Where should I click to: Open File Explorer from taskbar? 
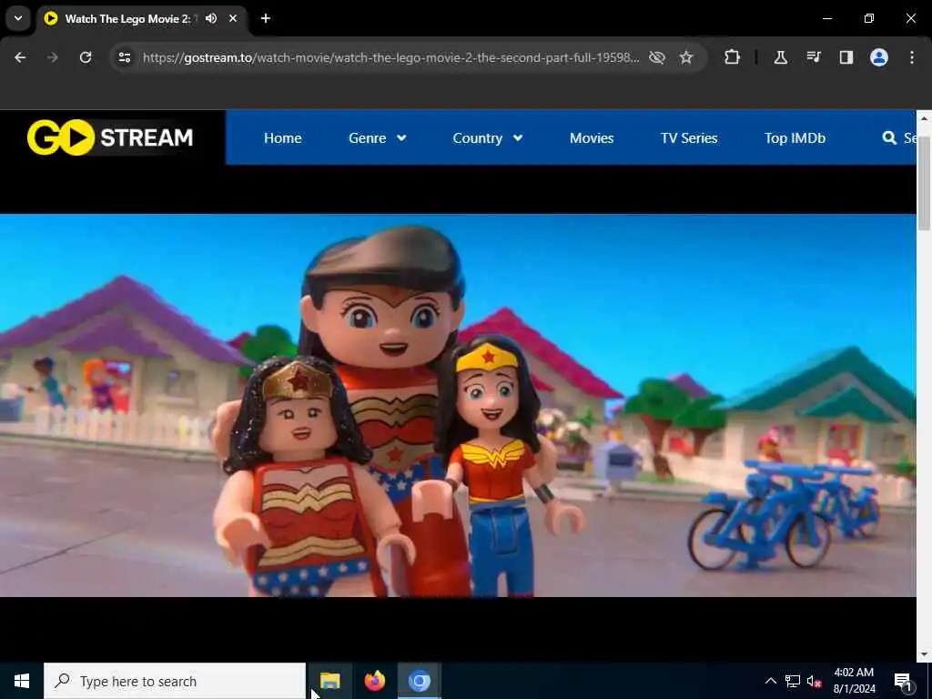tap(329, 681)
